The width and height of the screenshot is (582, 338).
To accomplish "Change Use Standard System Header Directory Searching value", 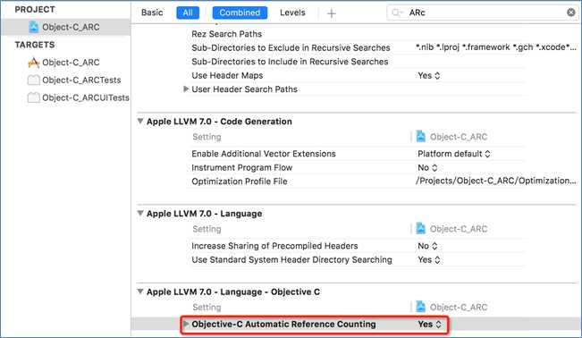I will click(x=429, y=259).
